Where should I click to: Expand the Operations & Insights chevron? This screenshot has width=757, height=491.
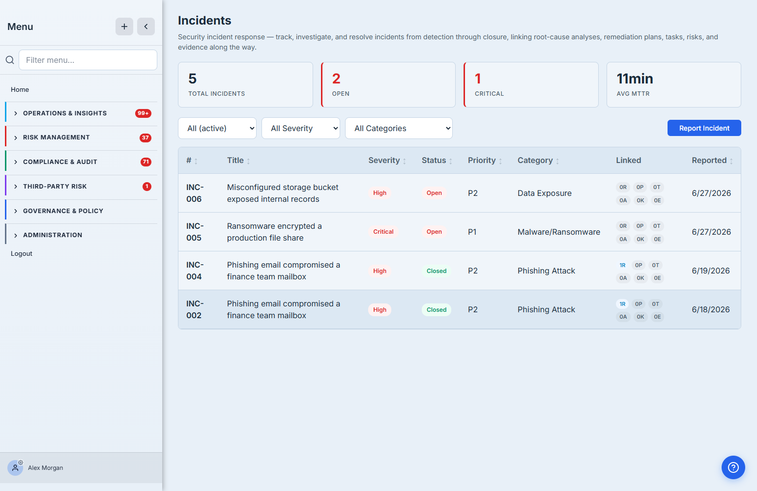pos(16,113)
